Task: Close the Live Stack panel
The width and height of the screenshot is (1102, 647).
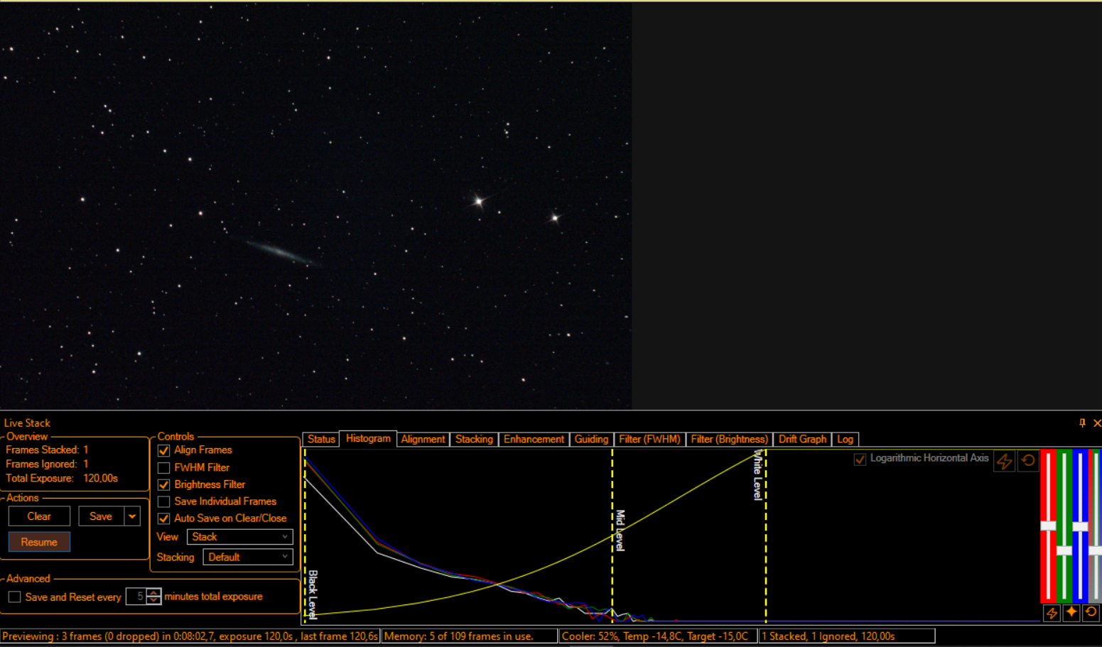Action: click(1097, 423)
